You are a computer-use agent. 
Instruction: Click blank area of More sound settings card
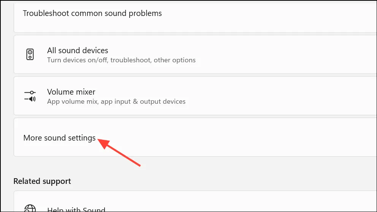pyautogui.click(x=241, y=138)
